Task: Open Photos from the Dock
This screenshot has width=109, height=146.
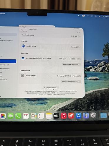Action: click(x=3, y=116)
